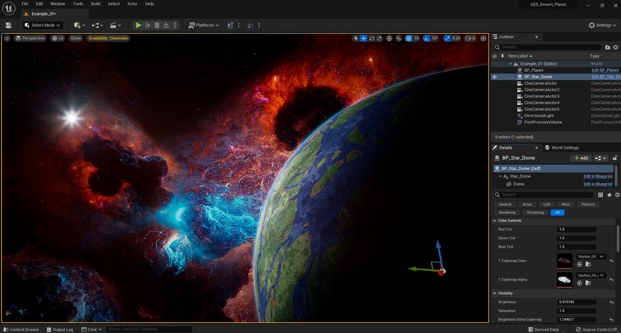
Task: Open the Blueprints toolbar dropdown
Action: point(98,25)
